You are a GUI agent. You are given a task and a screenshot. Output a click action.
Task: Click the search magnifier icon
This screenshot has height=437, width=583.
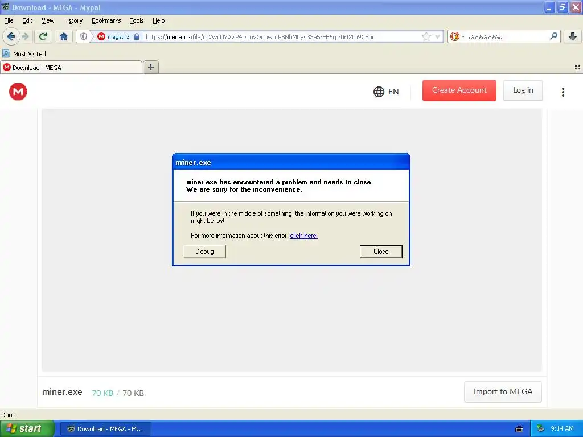pyautogui.click(x=553, y=36)
